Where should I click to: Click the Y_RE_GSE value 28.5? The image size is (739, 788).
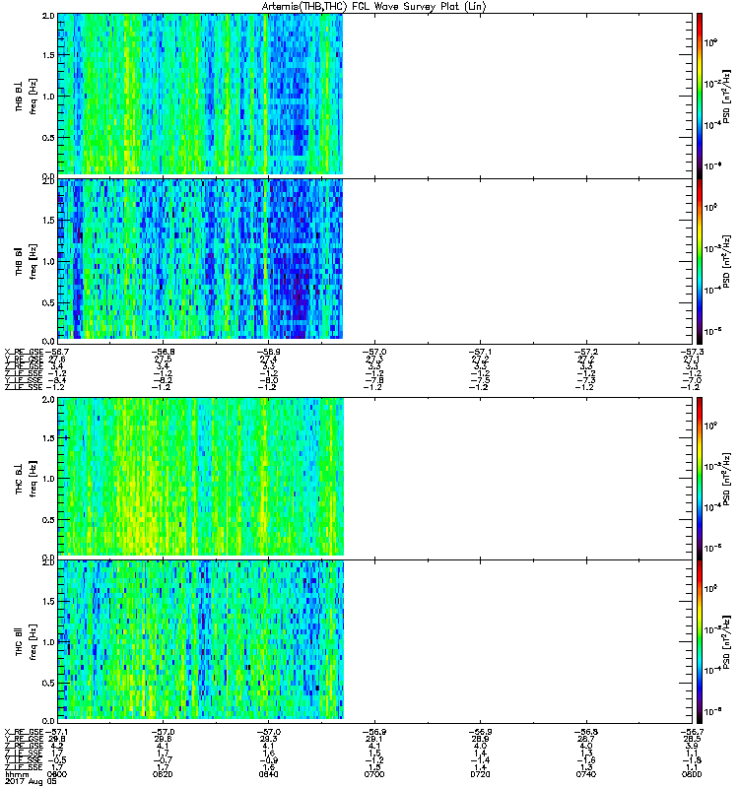pyautogui.click(x=692, y=740)
